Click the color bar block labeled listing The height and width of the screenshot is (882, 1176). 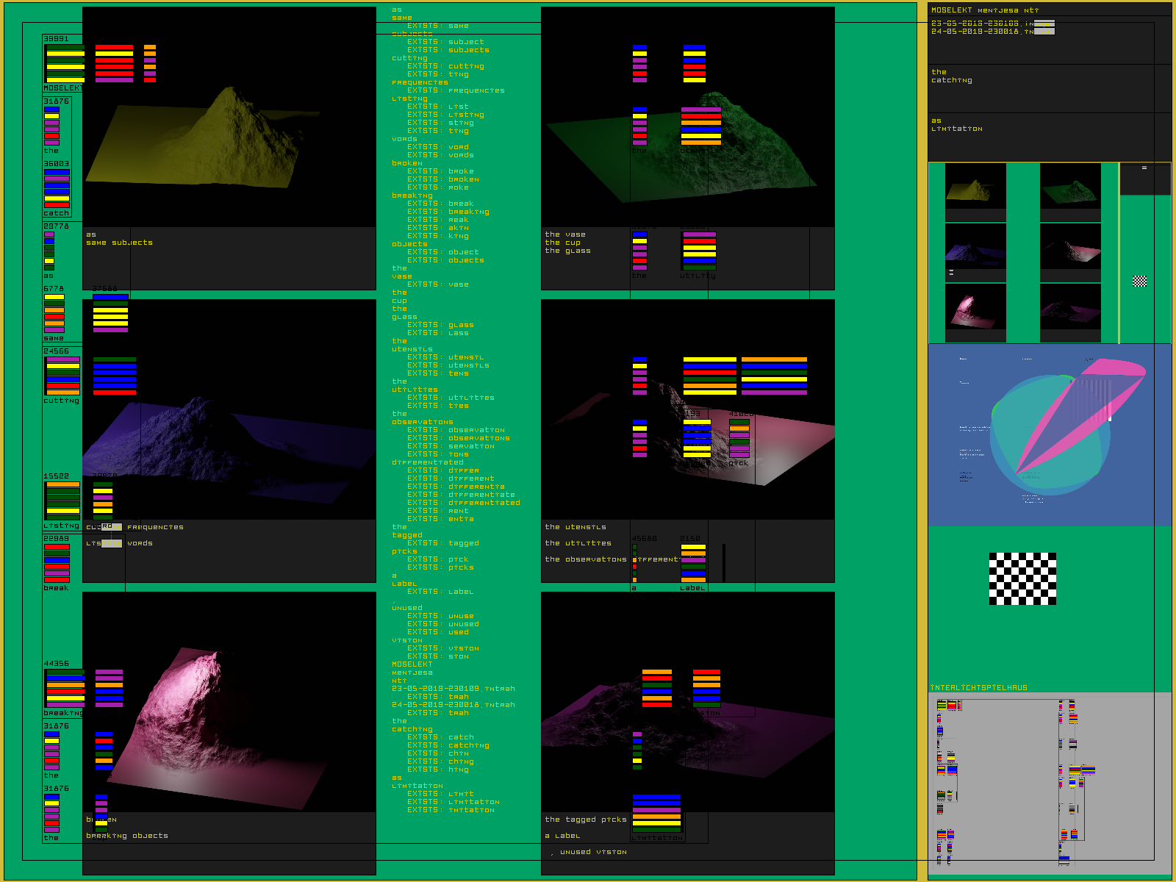[x=62, y=501]
